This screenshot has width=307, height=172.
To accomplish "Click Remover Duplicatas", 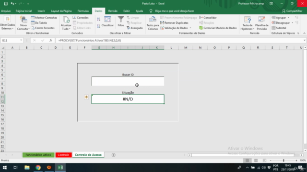I will click(174, 22).
